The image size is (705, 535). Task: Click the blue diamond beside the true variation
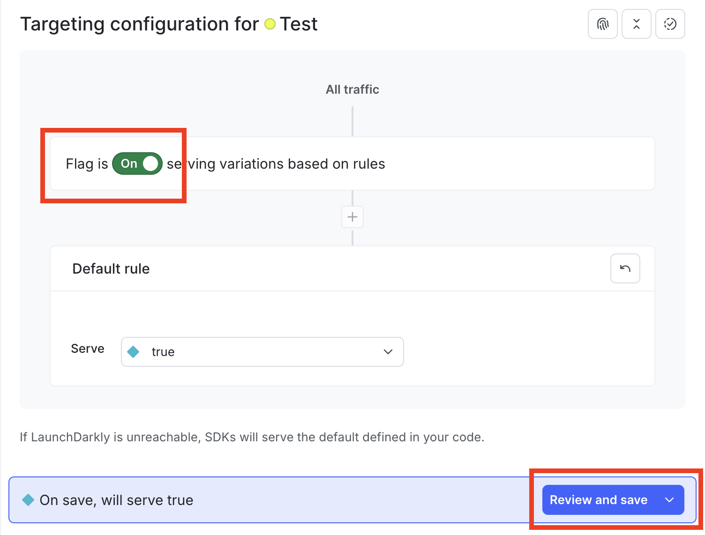point(134,351)
